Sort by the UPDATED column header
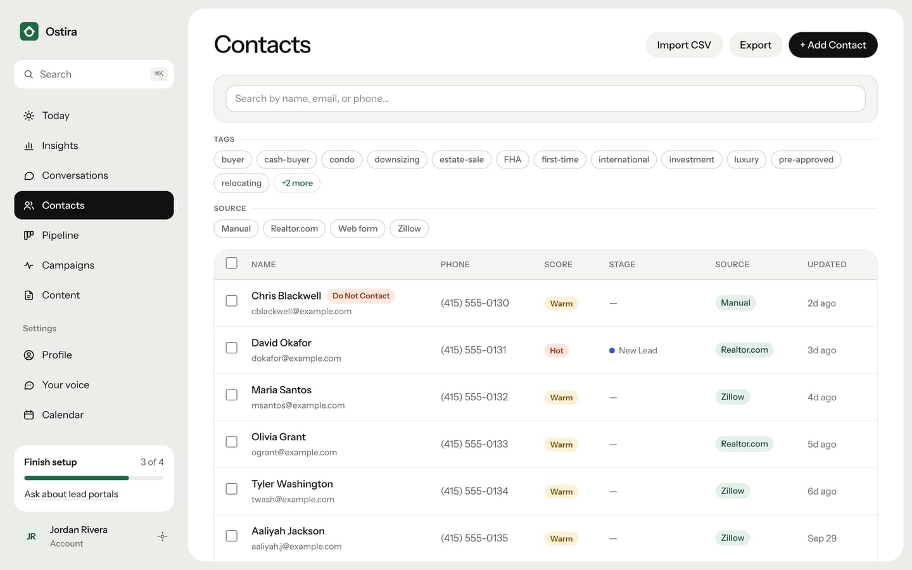 (826, 265)
